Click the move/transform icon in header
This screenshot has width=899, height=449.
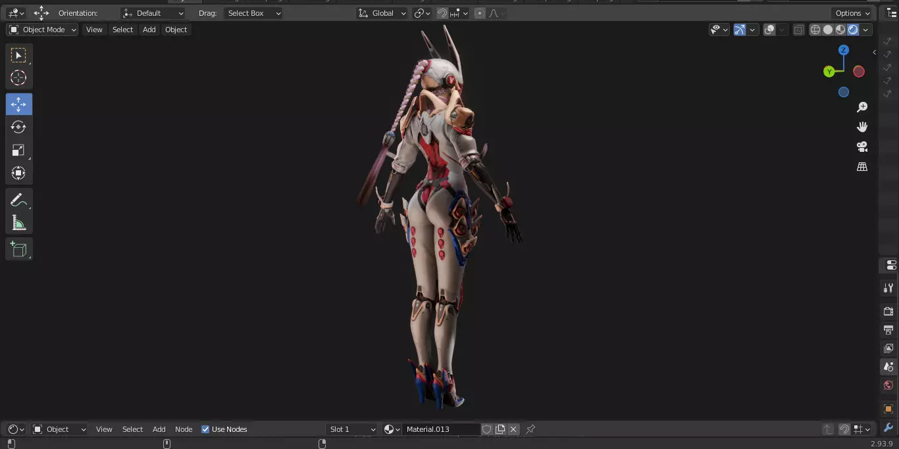(x=41, y=13)
